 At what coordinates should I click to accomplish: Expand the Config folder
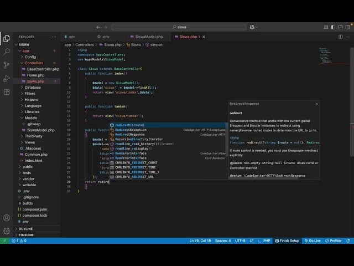pos(22,57)
